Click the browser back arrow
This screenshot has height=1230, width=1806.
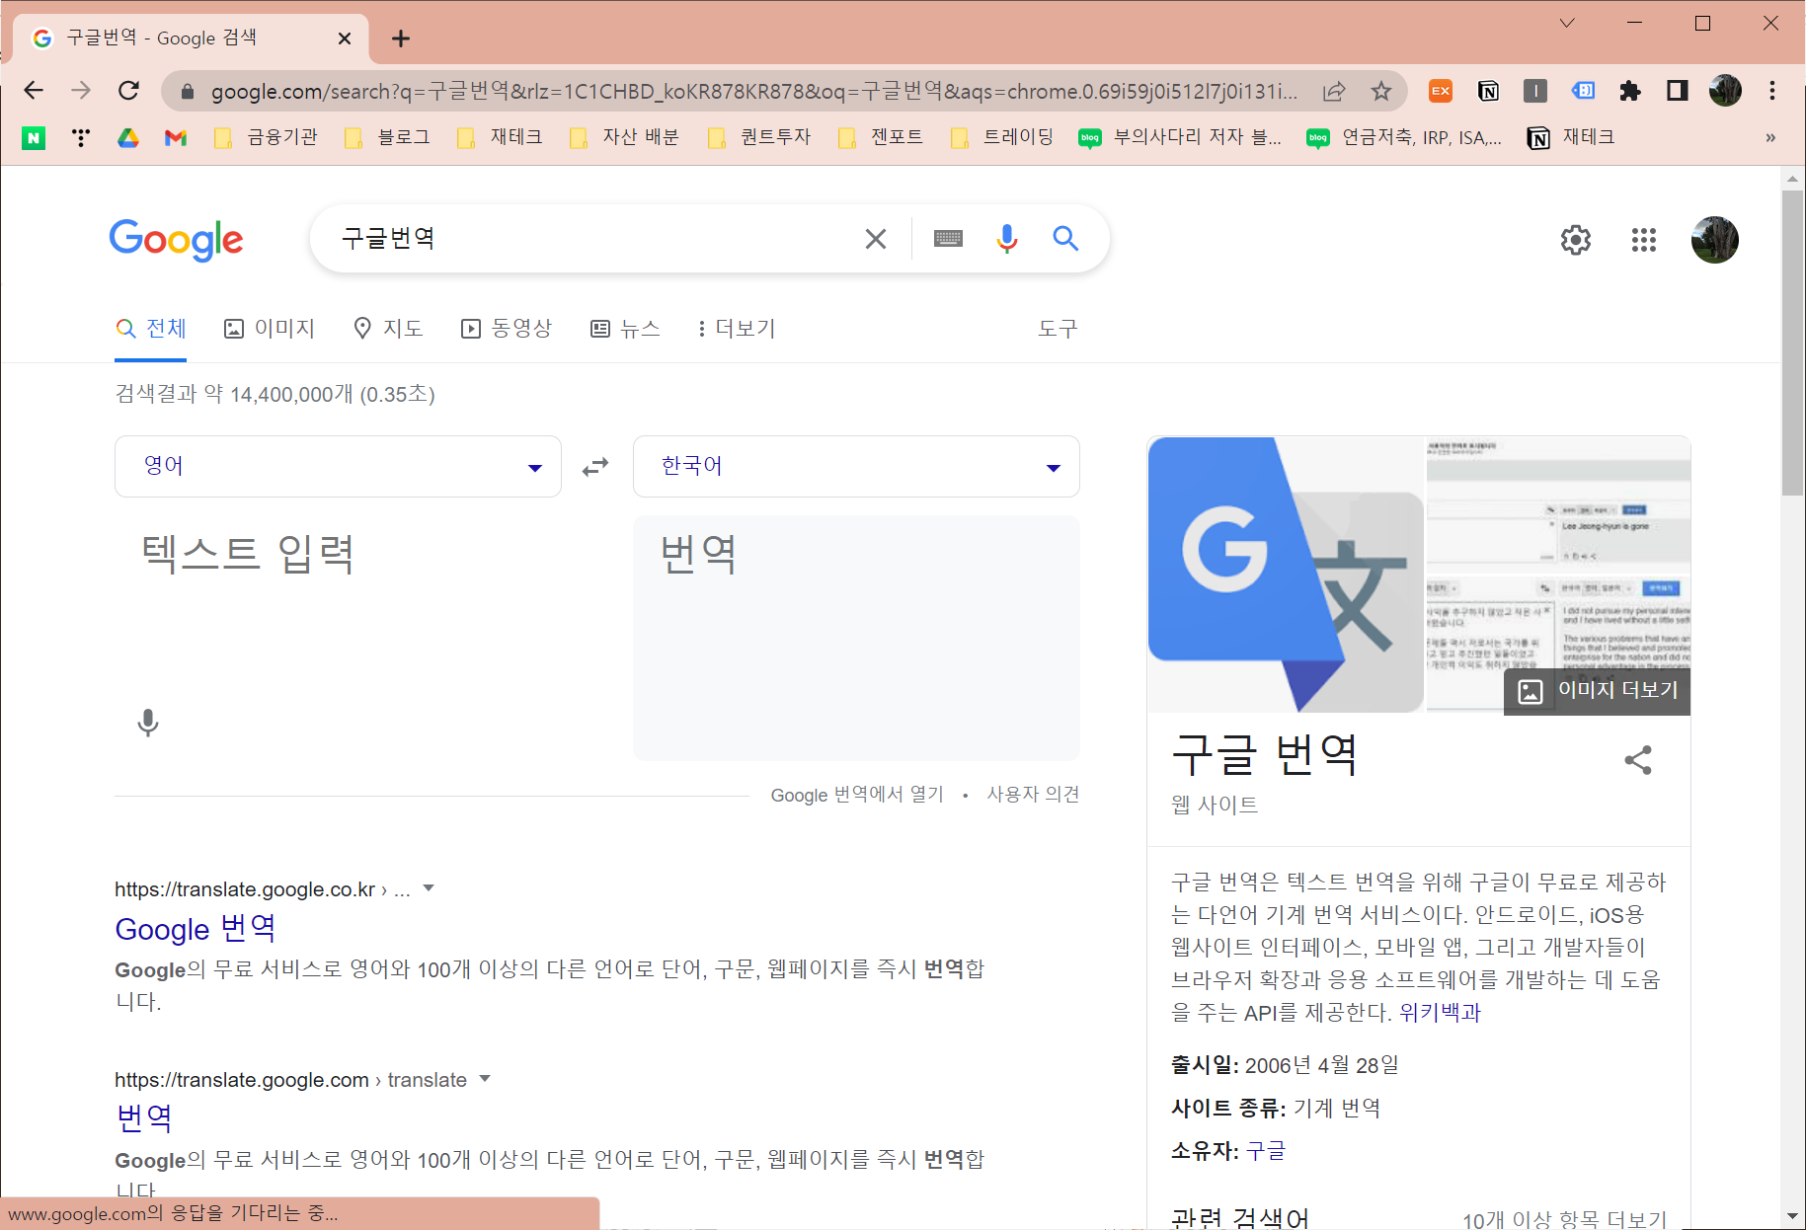click(x=34, y=91)
